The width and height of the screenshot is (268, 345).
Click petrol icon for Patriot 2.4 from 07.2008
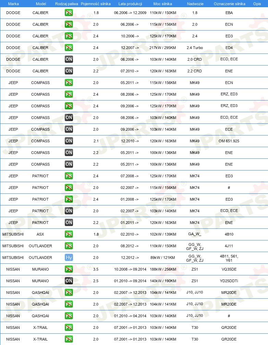tap(69, 176)
